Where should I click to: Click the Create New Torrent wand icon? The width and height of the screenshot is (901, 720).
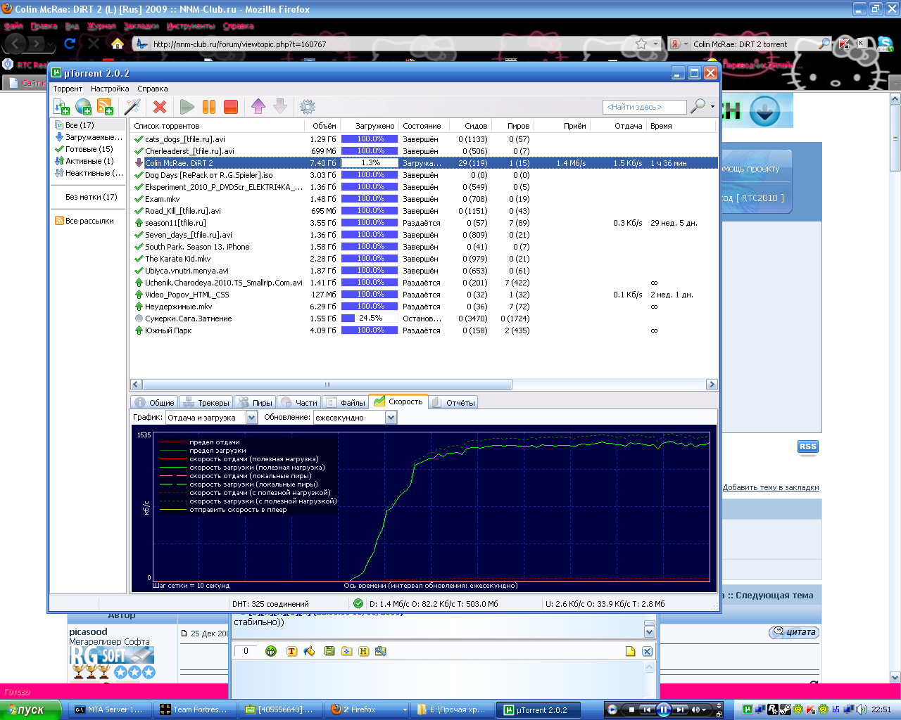pos(132,107)
